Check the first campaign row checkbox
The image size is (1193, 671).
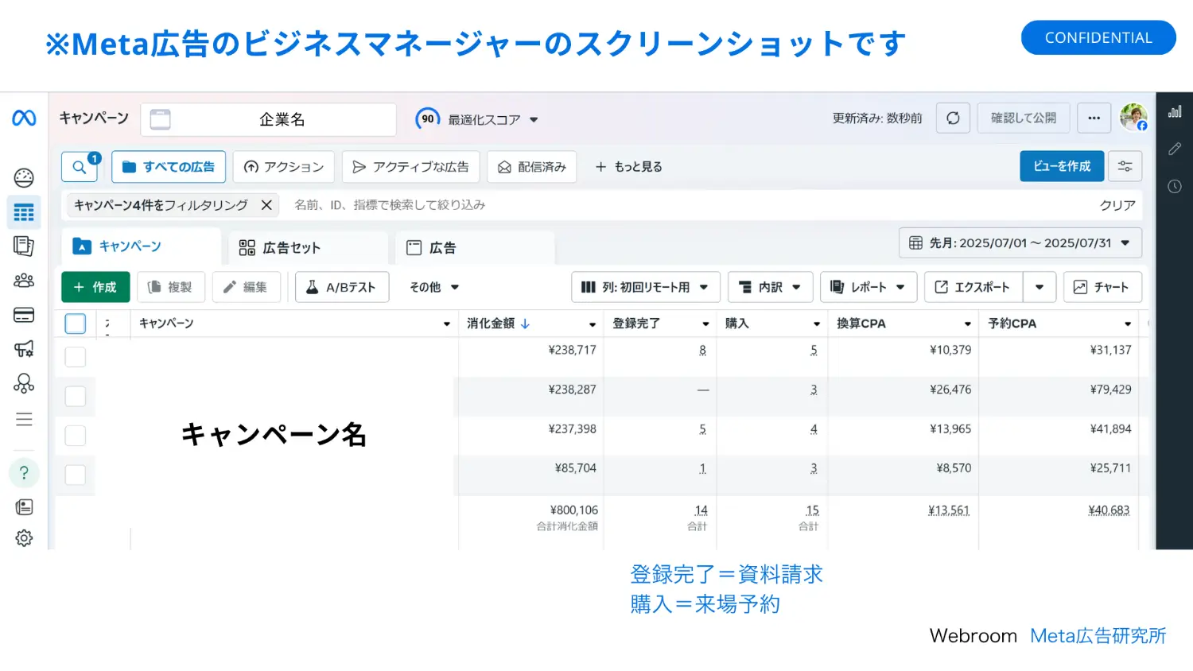click(x=76, y=357)
